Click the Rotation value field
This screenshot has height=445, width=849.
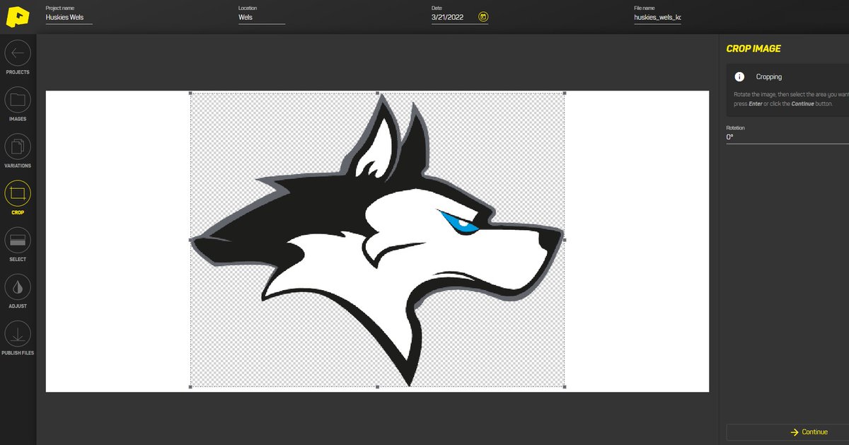787,137
